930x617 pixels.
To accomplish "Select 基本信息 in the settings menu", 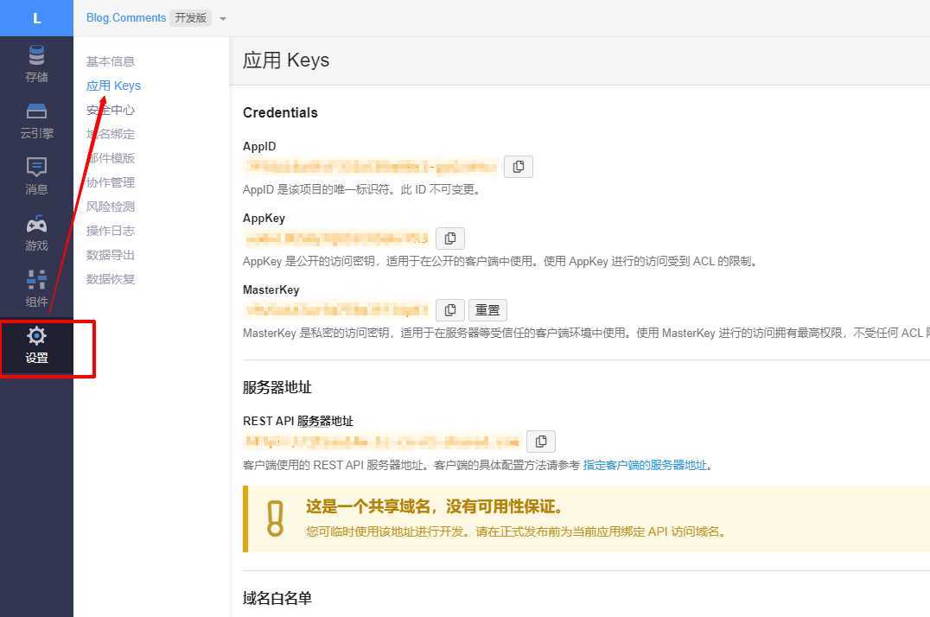I will [111, 60].
